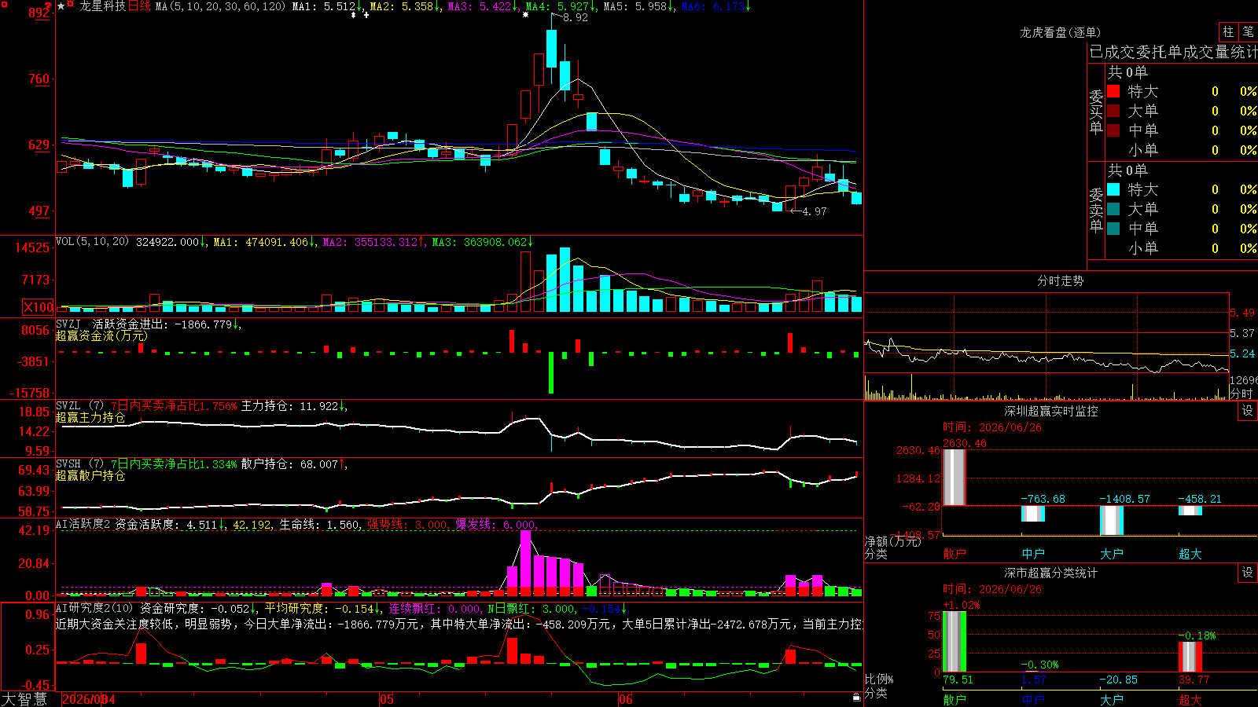Select the SVZL indicator label
1258x707 pixels.
click(68, 405)
